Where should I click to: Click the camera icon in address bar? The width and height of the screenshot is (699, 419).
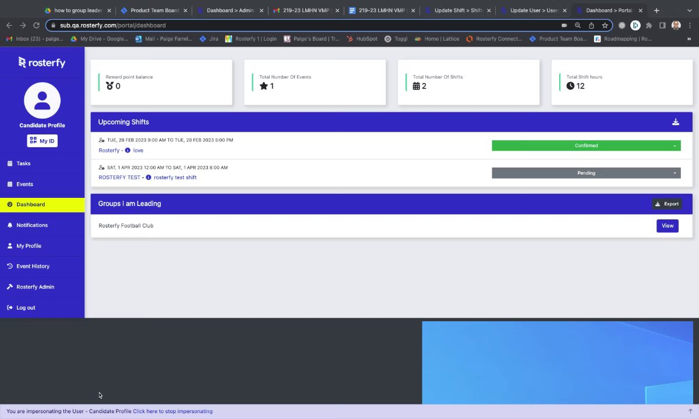[564, 26]
